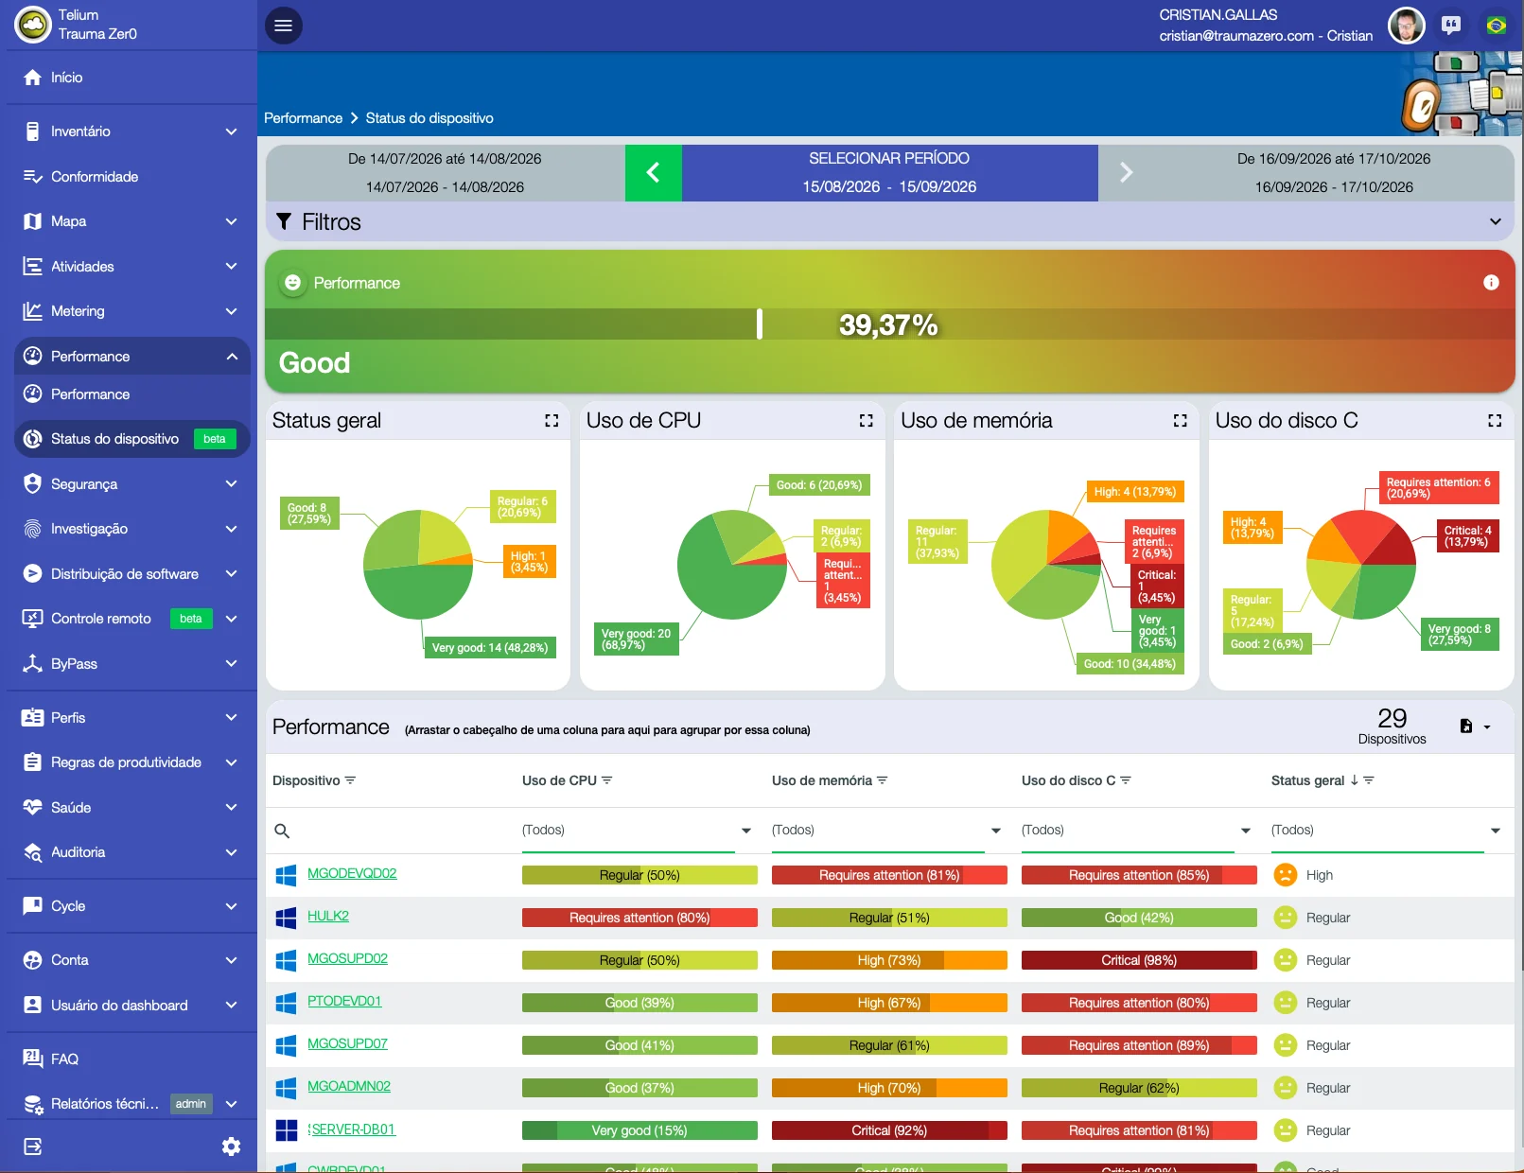Expand Atividades menu chevron
Viewport: 1524px width, 1173px height.
click(x=232, y=267)
